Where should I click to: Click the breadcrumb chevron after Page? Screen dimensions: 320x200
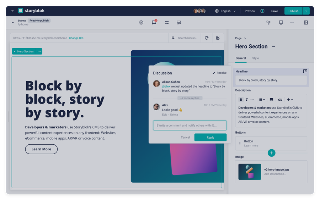(x=245, y=38)
